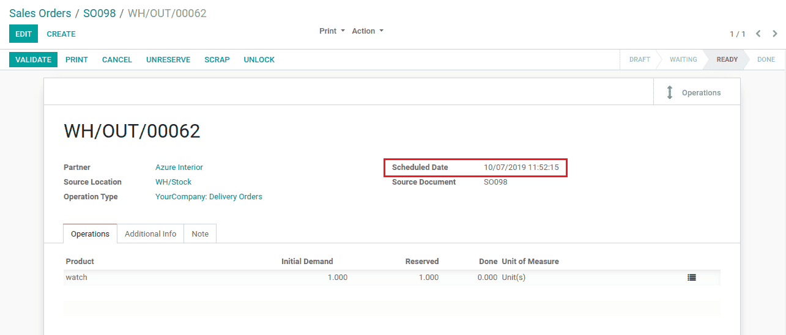Viewport: 786px width, 335px height.
Task: Click the Unit(s) unit of measure cell
Action: click(x=514, y=278)
